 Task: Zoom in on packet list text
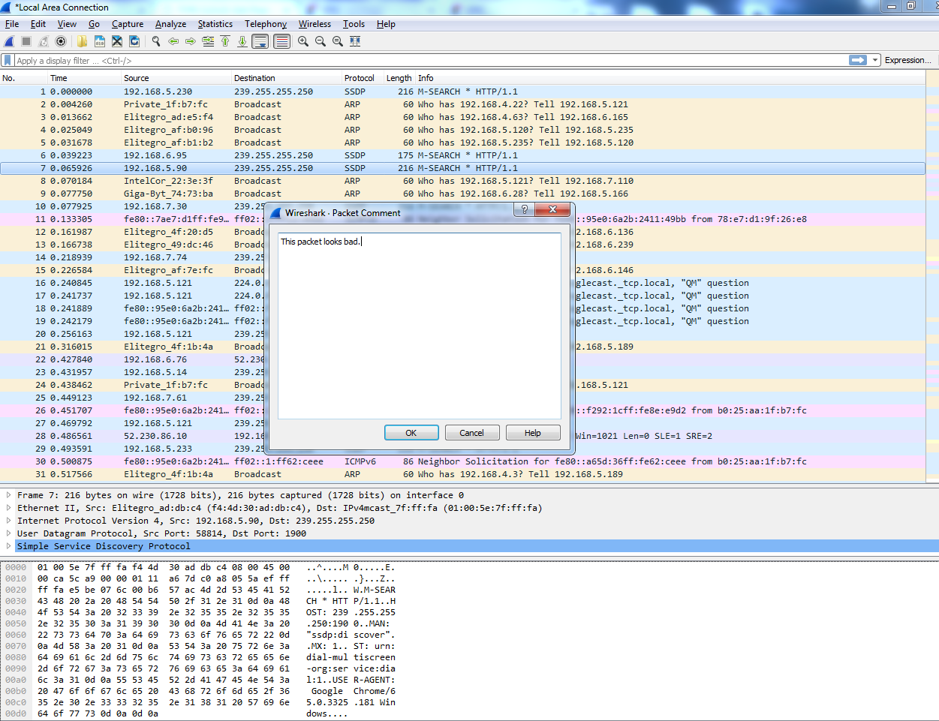303,41
